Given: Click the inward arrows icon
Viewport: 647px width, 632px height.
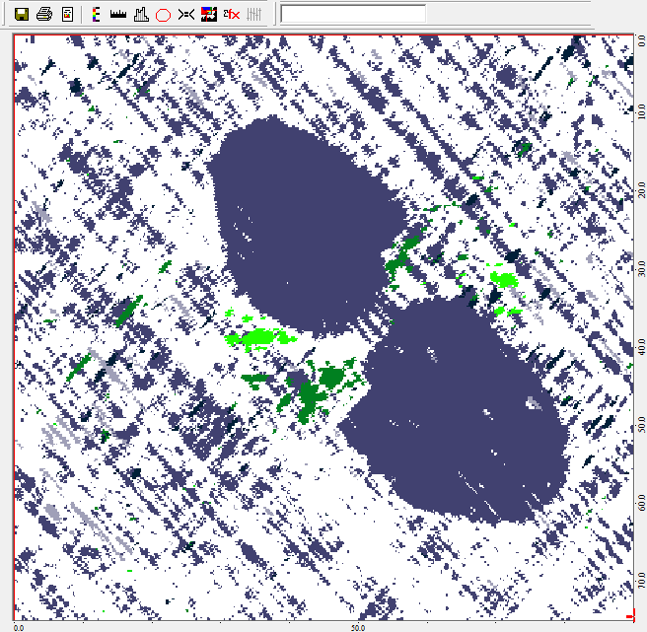Looking at the screenshot, I should coord(185,14).
